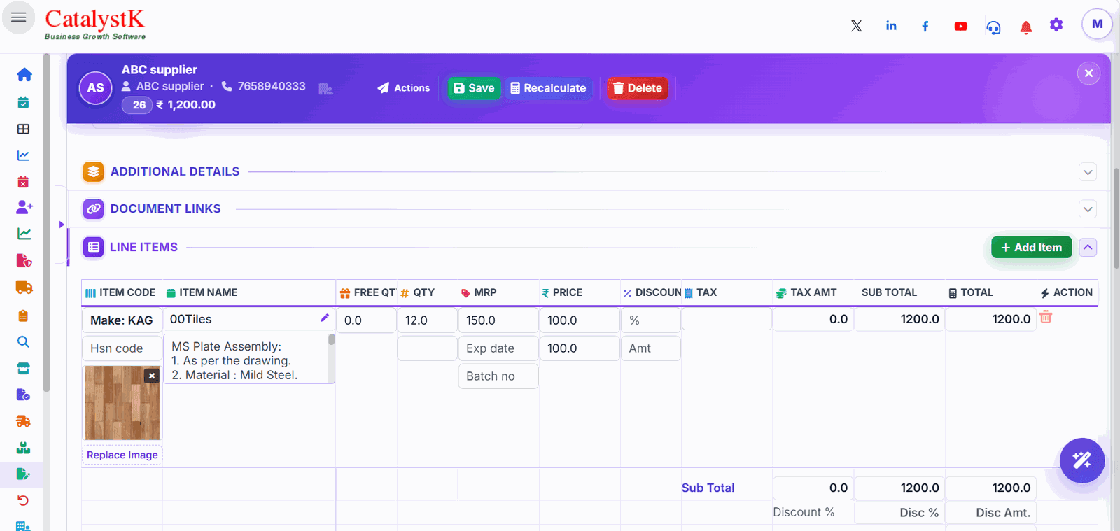Click the Disc Amt. field
Image resolution: width=1120 pixels, height=531 pixels.
(991, 513)
